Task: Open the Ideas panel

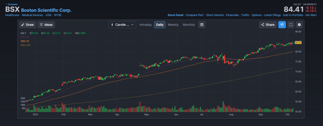Action: pyautogui.click(x=46, y=25)
